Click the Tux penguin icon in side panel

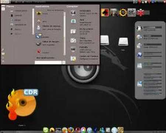(139, 28)
